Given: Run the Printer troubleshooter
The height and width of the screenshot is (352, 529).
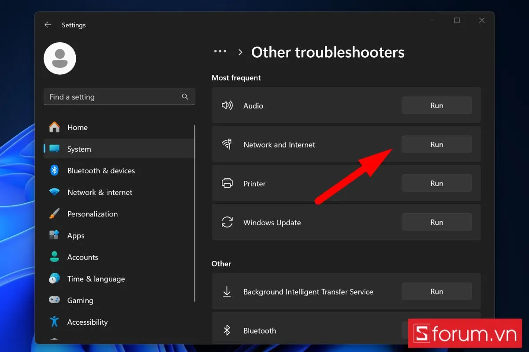Looking at the screenshot, I should pyautogui.click(x=436, y=183).
